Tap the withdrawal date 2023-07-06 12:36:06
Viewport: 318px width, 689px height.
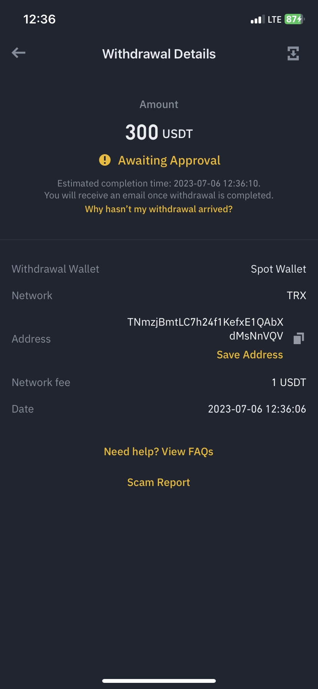(x=257, y=409)
